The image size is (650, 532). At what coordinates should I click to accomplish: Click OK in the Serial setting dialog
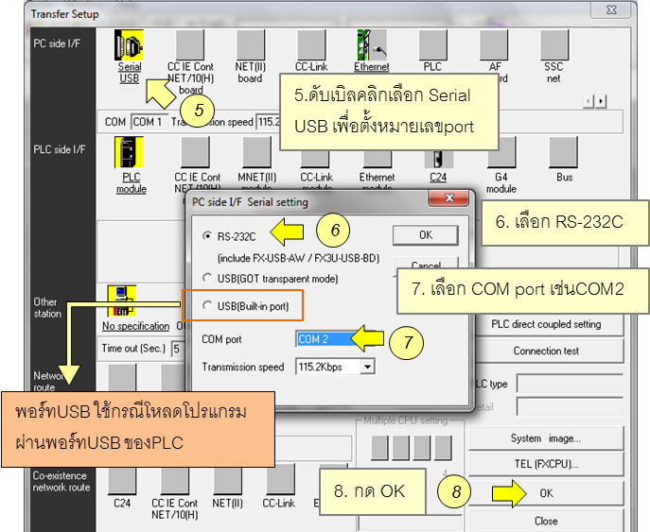click(426, 235)
